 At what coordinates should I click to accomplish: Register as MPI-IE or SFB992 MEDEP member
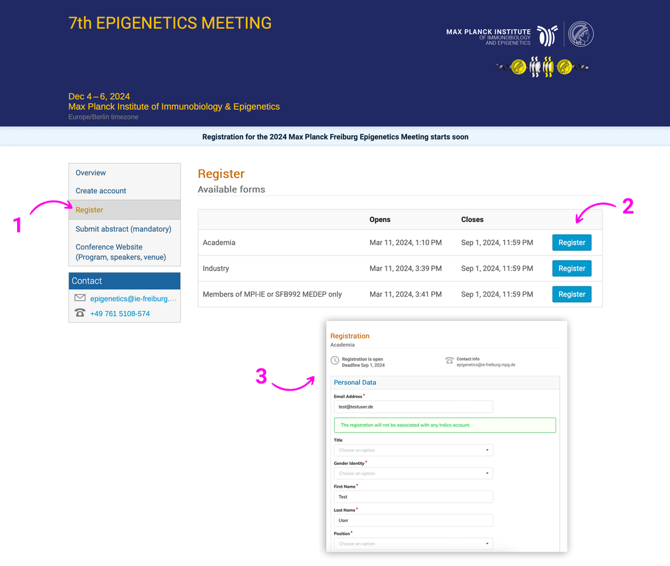point(572,294)
